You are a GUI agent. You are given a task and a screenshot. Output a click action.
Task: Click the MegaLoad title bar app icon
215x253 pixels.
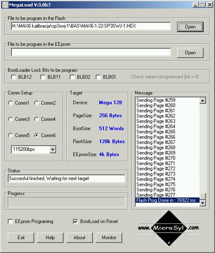coord(5,5)
